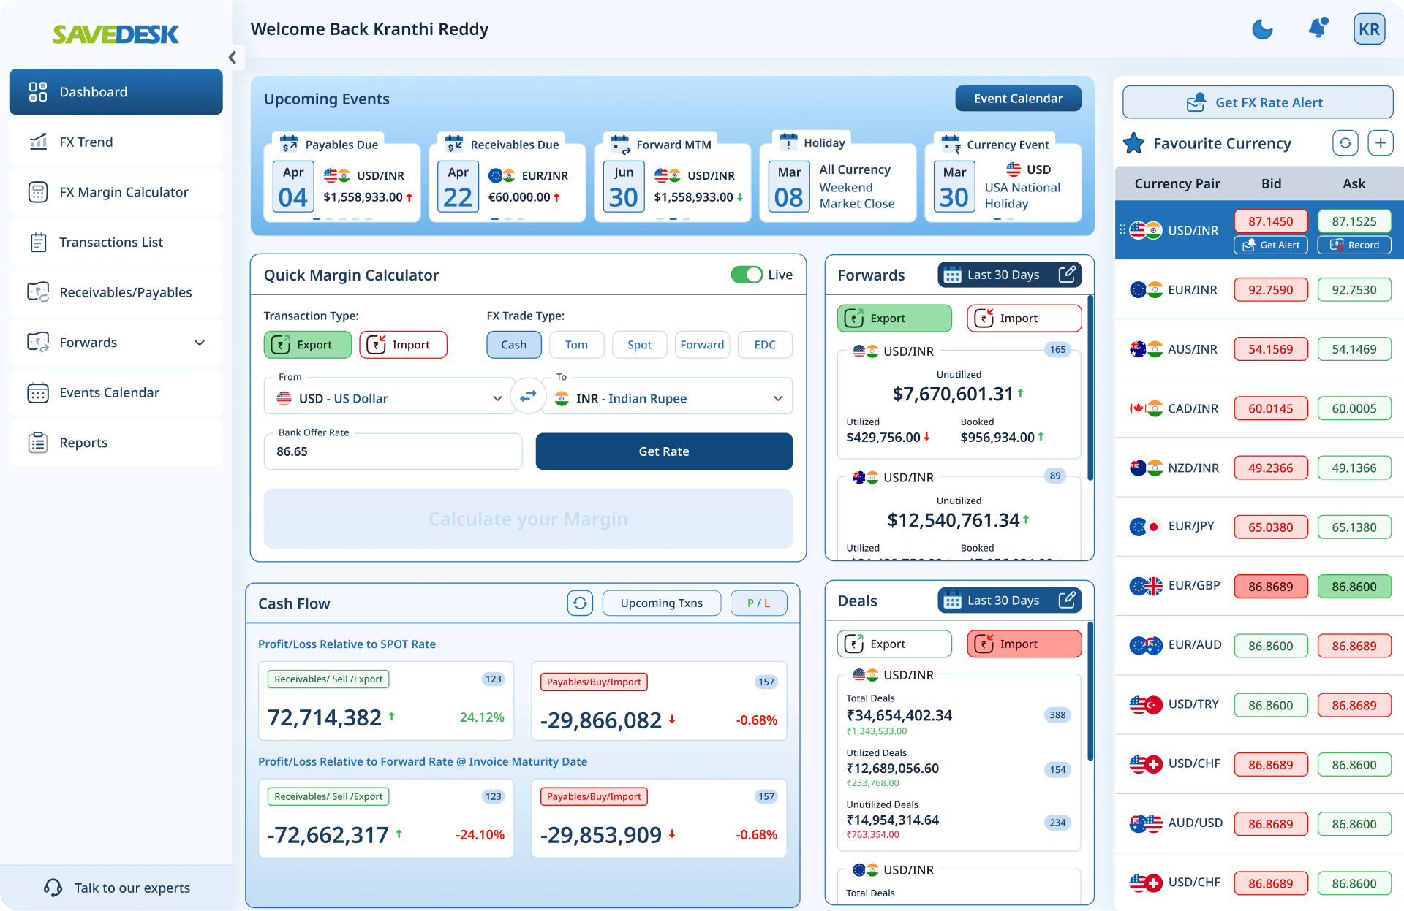This screenshot has height=911, width=1404.
Task: Toggle the Live switch off
Action: pyautogui.click(x=747, y=275)
